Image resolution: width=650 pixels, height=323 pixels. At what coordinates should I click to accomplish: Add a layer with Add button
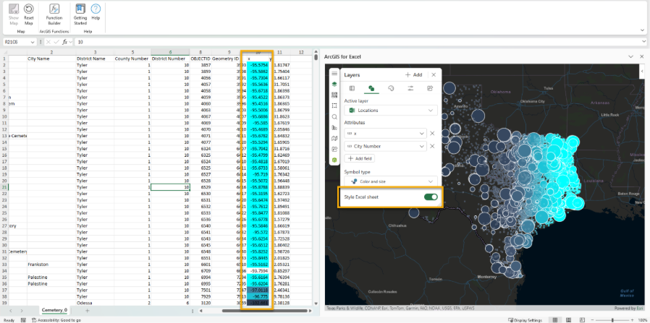click(x=413, y=75)
